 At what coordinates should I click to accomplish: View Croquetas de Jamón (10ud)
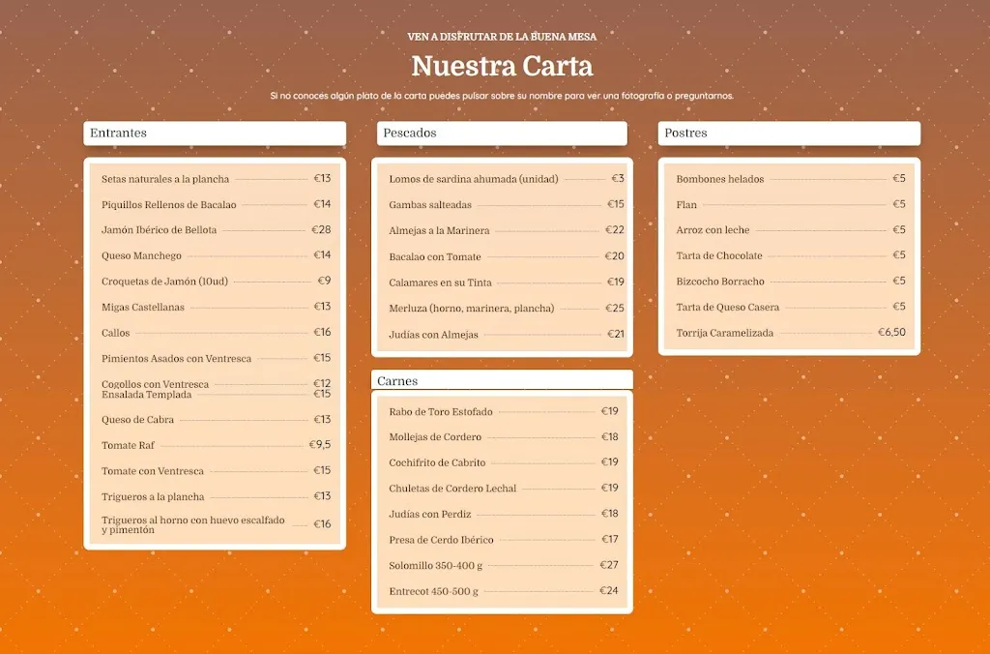(x=165, y=282)
